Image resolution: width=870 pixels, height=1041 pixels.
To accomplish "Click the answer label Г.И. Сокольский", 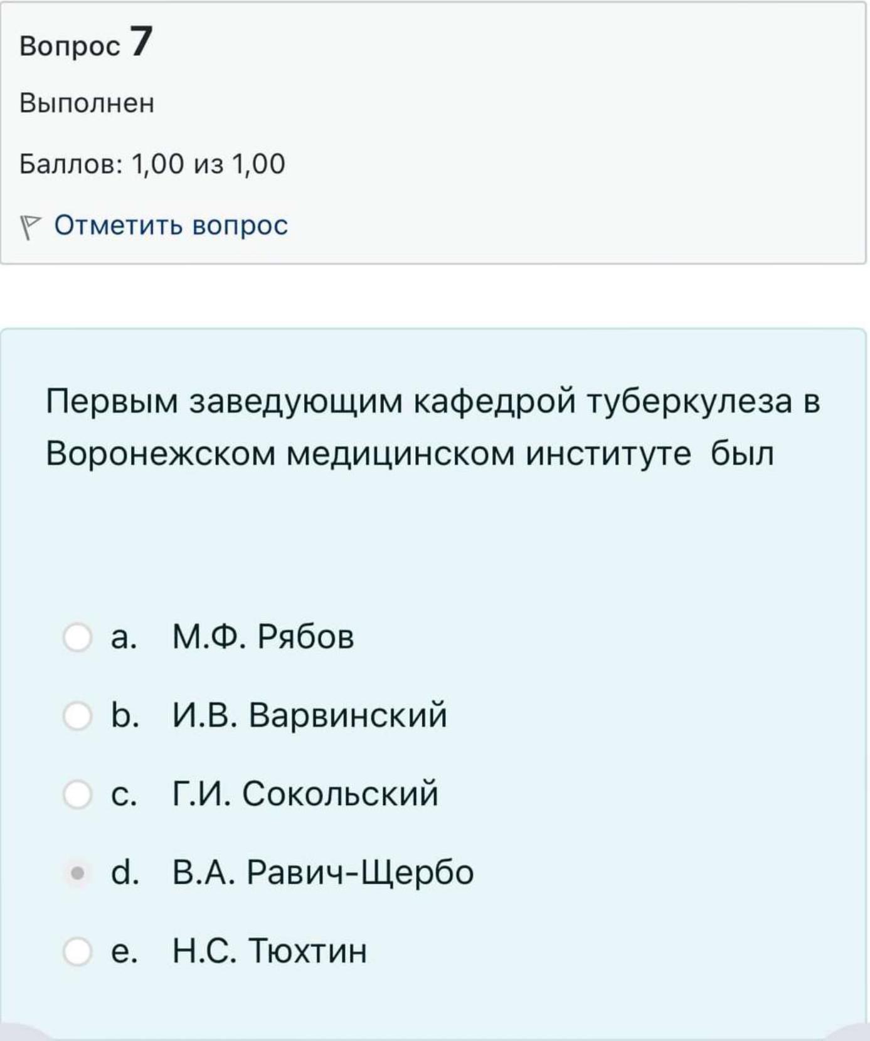I will pos(305,794).
